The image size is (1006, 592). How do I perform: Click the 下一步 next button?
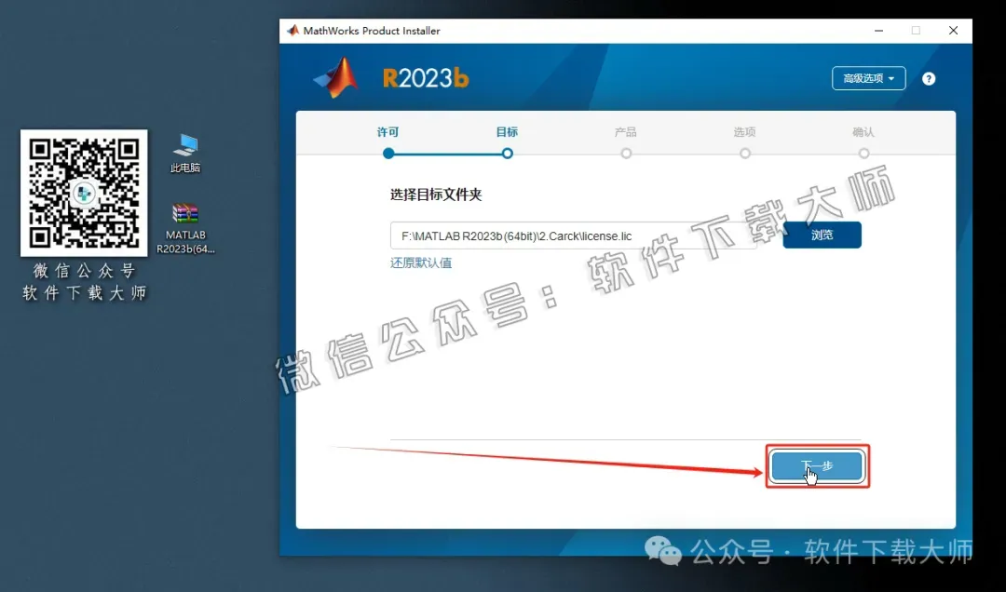(818, 466)
